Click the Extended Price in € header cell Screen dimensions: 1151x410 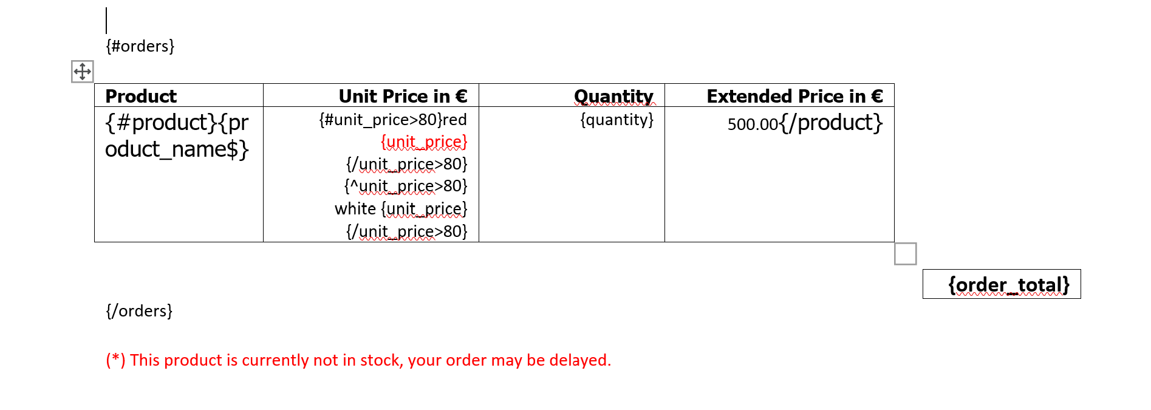point(779,95)
